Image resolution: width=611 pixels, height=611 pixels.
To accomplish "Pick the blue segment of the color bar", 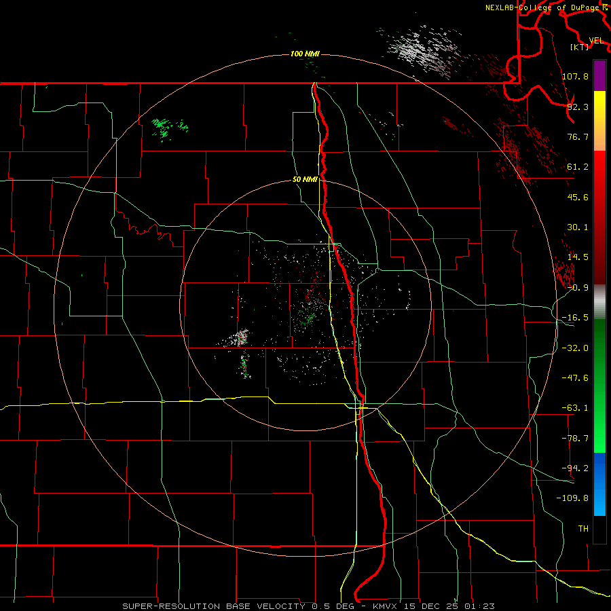I will click(599, 484).
